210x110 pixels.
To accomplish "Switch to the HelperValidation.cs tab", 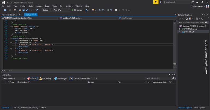I will (9, 14).
